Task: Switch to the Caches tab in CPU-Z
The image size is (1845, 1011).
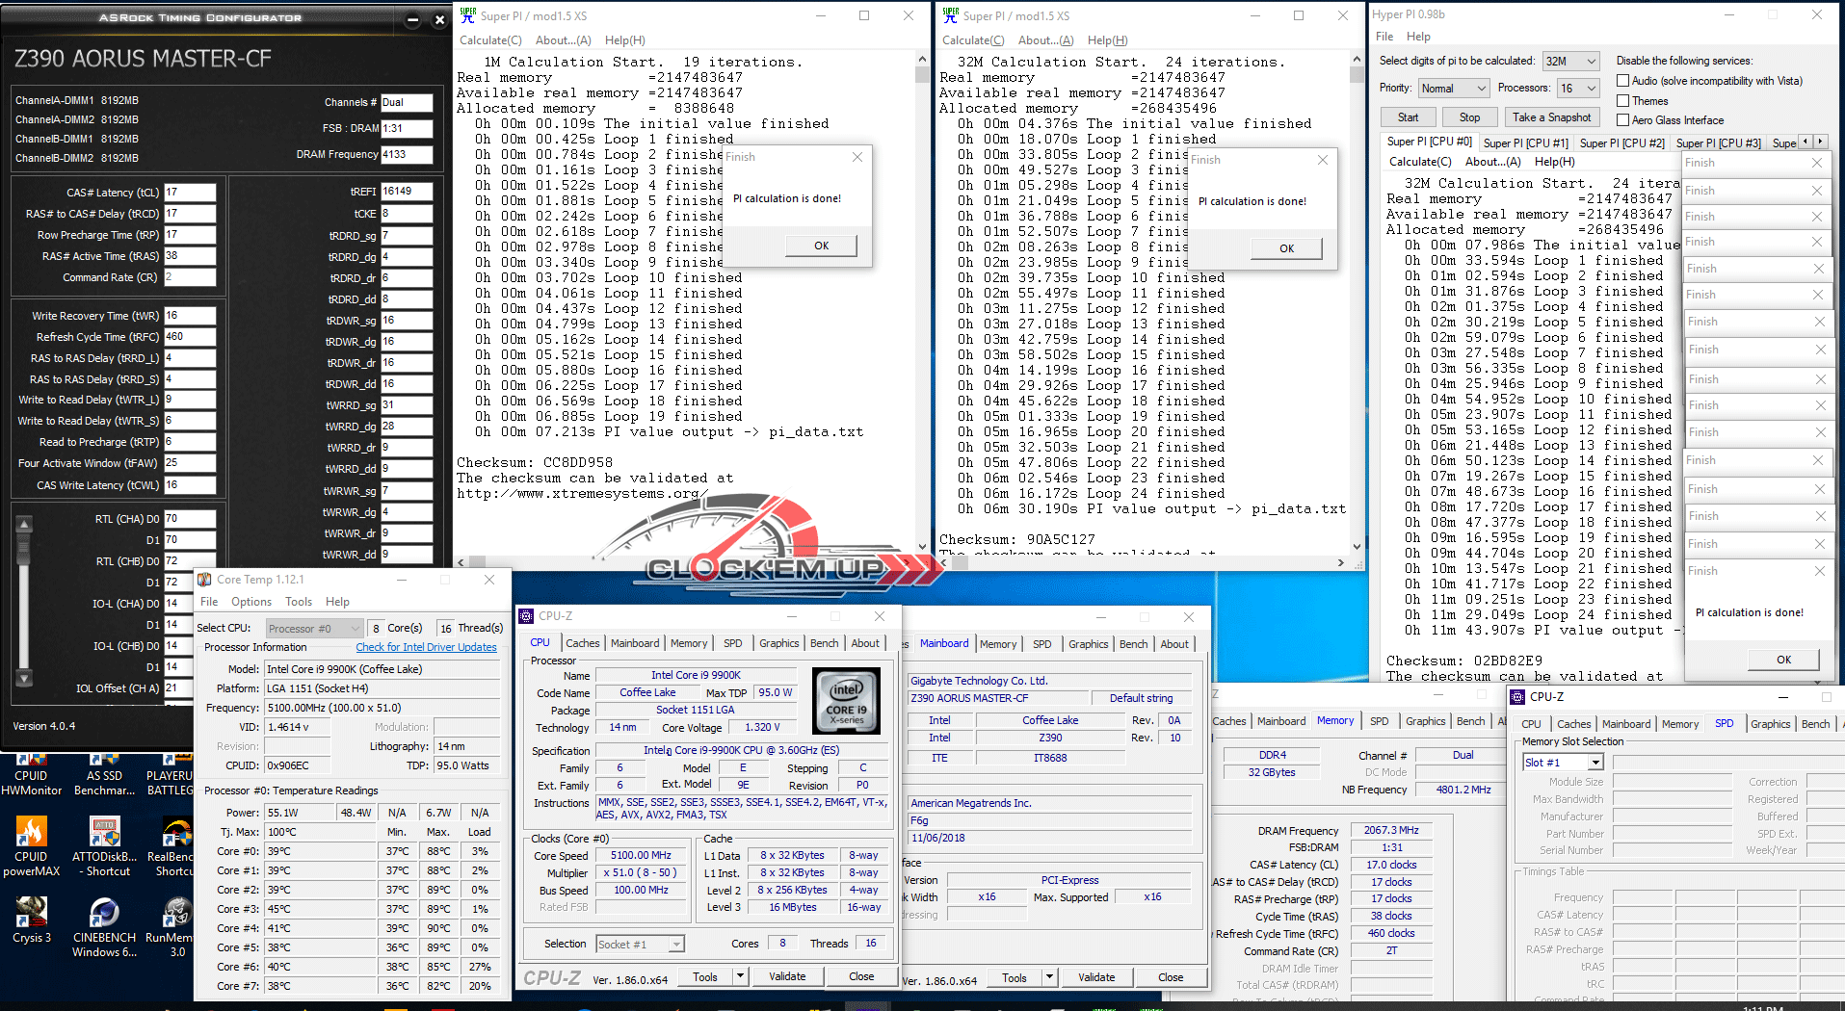Action: tap(582, 643)
